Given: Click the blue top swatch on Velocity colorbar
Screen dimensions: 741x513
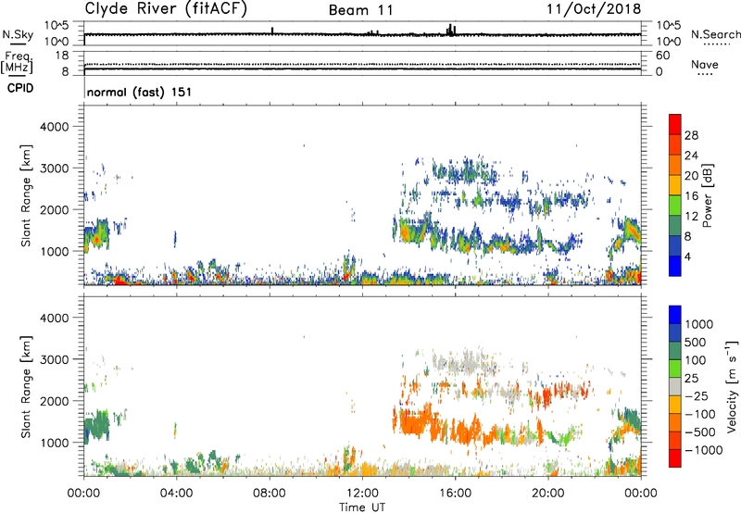Looking at the screenshot, I should coord(675,315).
